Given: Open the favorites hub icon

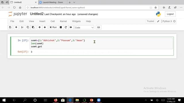Looking at the screenshot, I should pyautogui.click(x=164, y=7).
